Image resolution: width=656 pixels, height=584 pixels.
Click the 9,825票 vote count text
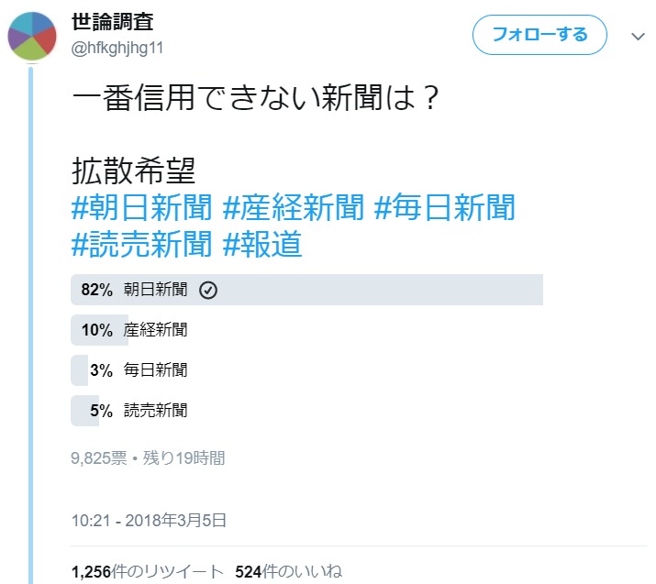pos(99,457)
